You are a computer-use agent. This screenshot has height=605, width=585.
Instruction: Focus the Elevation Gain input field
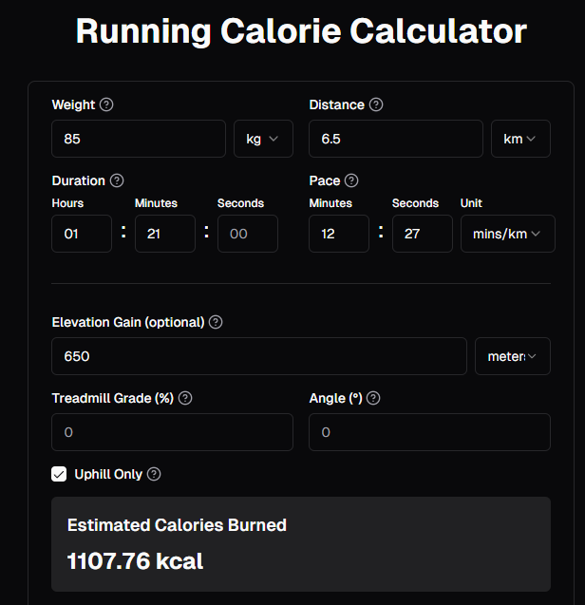point(259,356)
